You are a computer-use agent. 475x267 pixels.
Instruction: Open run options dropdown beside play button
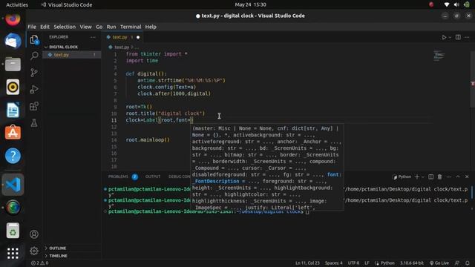[450, 37]
